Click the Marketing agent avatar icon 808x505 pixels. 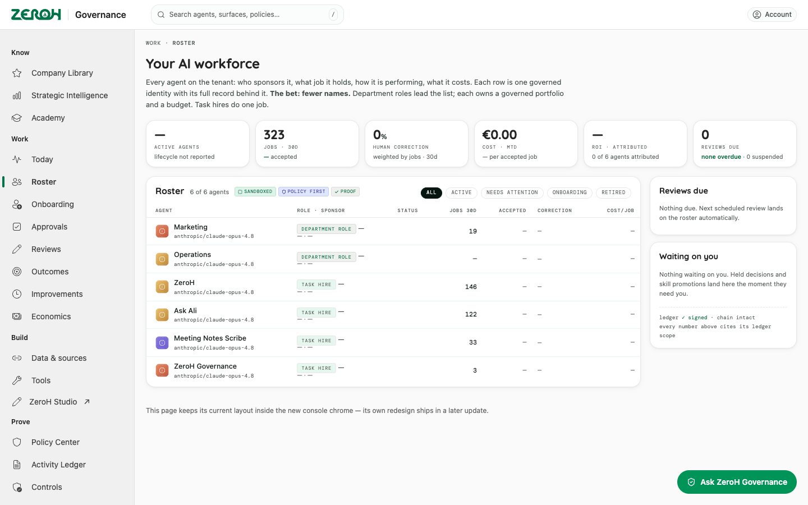(162, 231)
